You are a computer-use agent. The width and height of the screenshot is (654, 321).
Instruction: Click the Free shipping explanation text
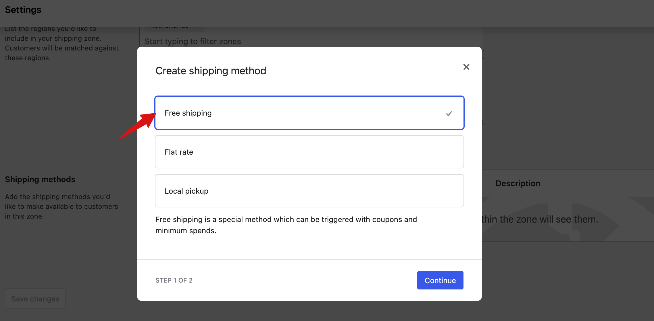point(286,225)
